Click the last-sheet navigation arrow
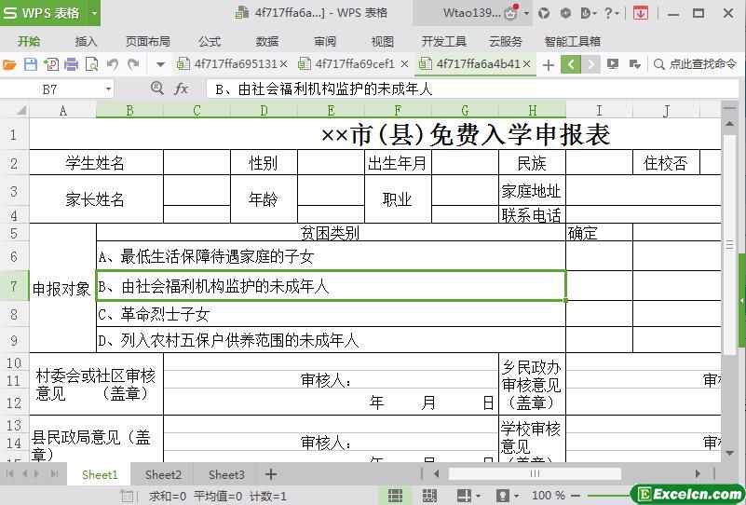The height and width of the screenshot is (505, 746). click(x=54, y=474)
